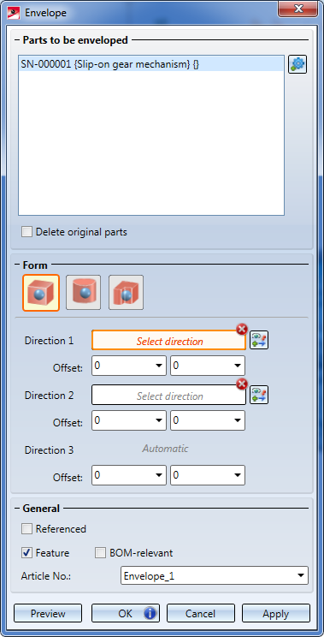Clear Direction 1 with the red X
The width and height of the screenshot is (324, 637).
(x=242, y=330)
